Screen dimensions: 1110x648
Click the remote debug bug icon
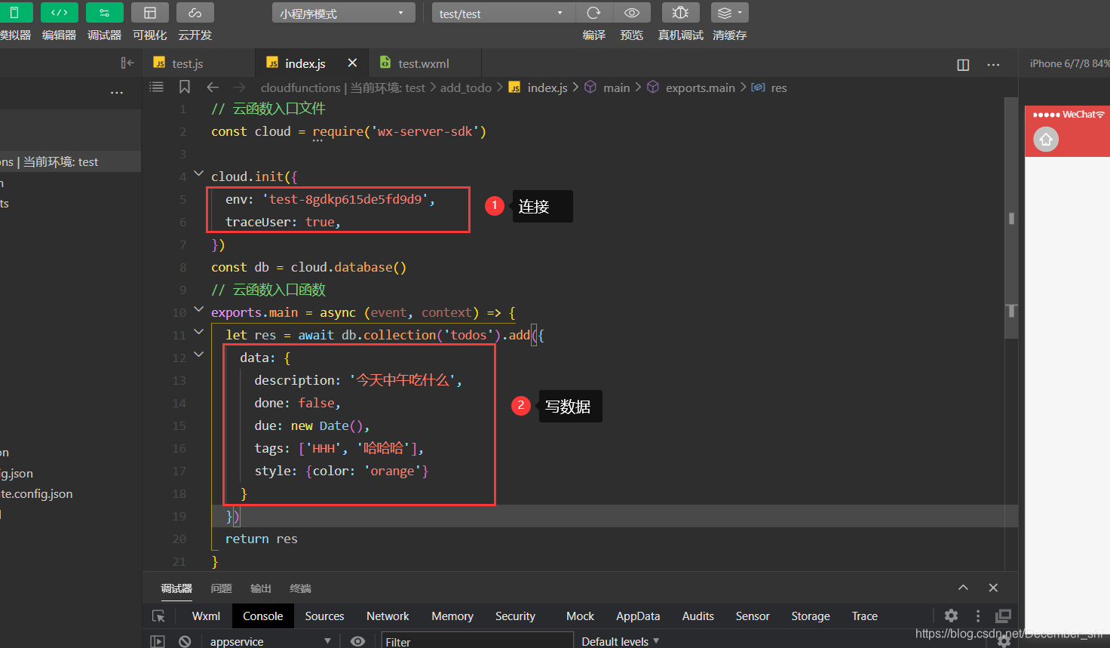click(x=680, y=13)
